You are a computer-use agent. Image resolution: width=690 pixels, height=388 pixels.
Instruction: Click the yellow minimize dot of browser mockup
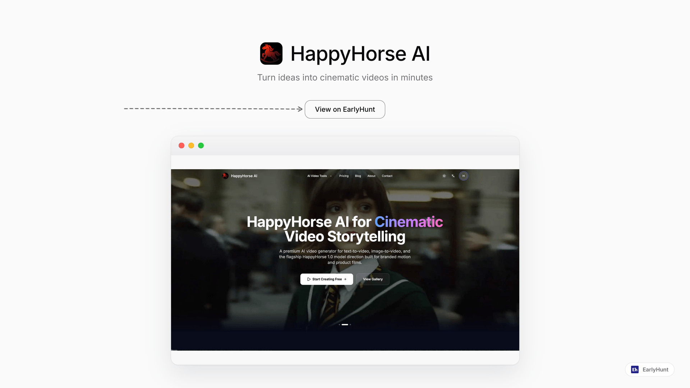click(191, 145)
